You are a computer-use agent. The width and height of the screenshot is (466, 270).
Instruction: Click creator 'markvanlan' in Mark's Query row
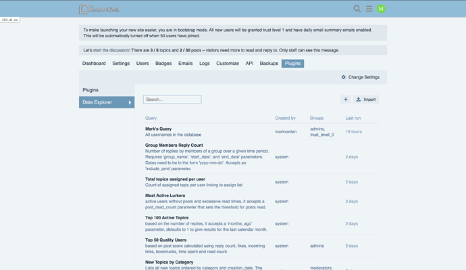286,131
